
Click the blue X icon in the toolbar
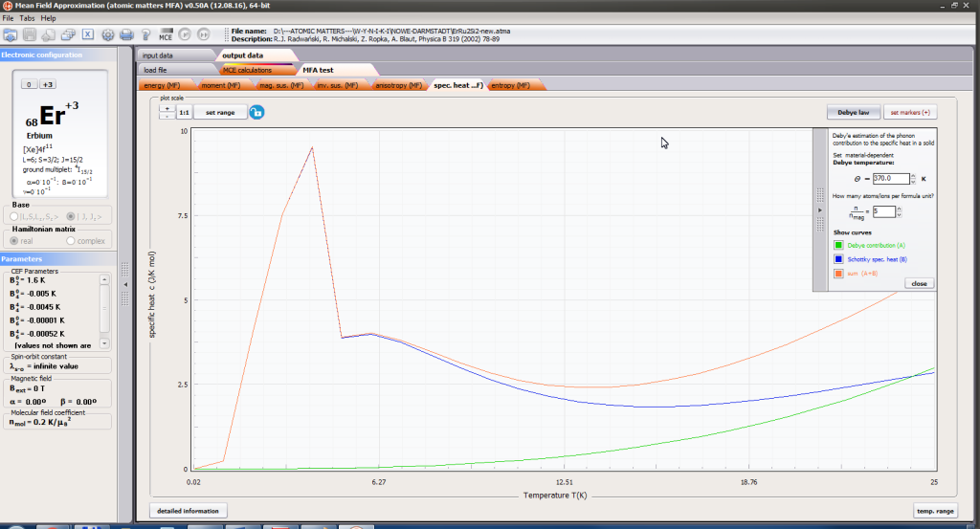(87, 35)
